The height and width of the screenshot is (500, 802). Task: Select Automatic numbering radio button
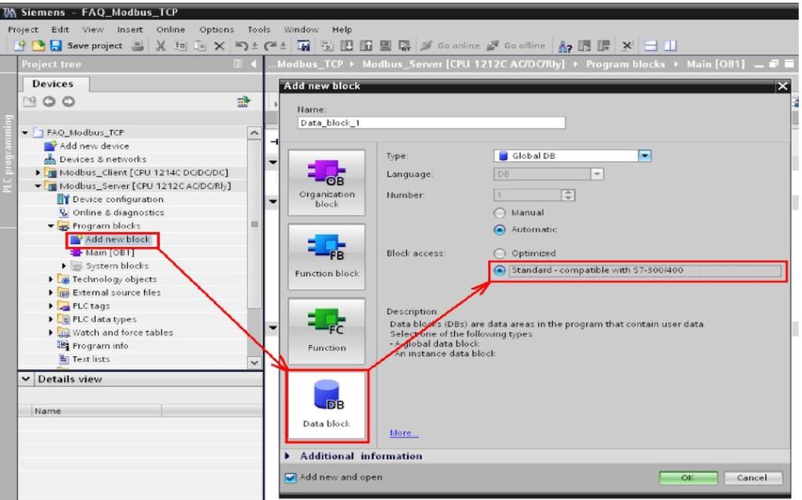point(500,229)
